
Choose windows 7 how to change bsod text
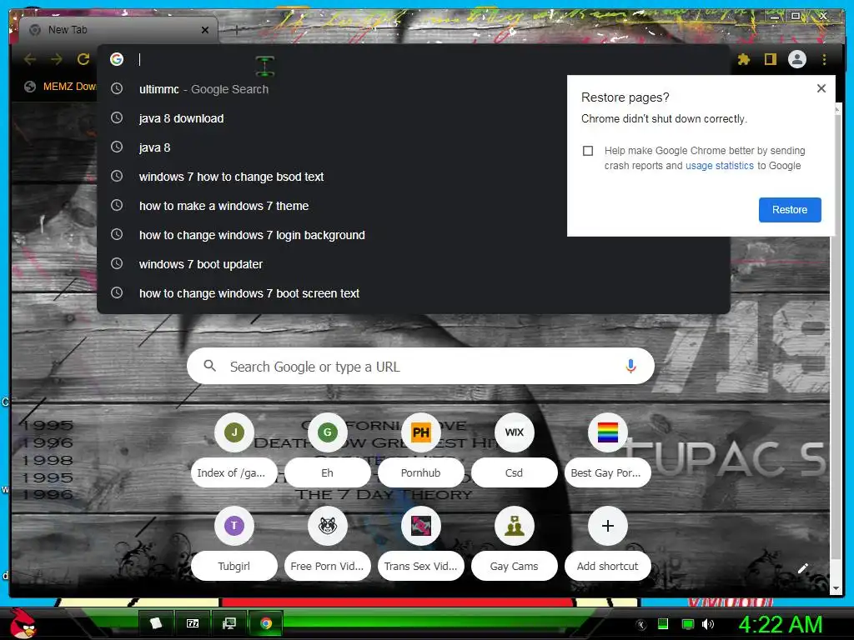click(413, 177)
